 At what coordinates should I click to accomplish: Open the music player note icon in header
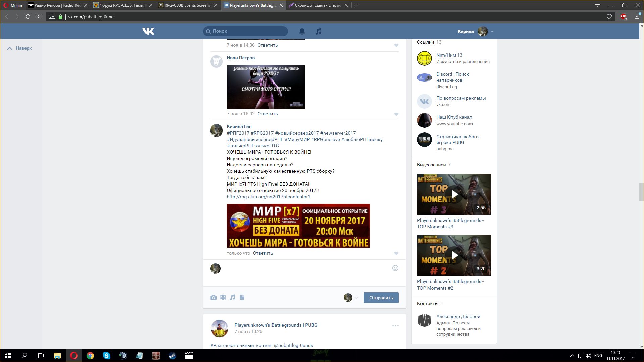point(319,31)
